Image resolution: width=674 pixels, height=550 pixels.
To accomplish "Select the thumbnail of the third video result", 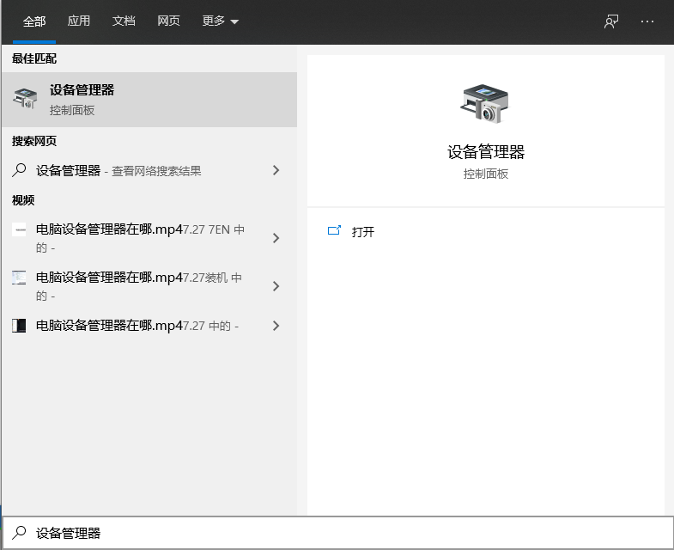I will click(x=19, y=326).
